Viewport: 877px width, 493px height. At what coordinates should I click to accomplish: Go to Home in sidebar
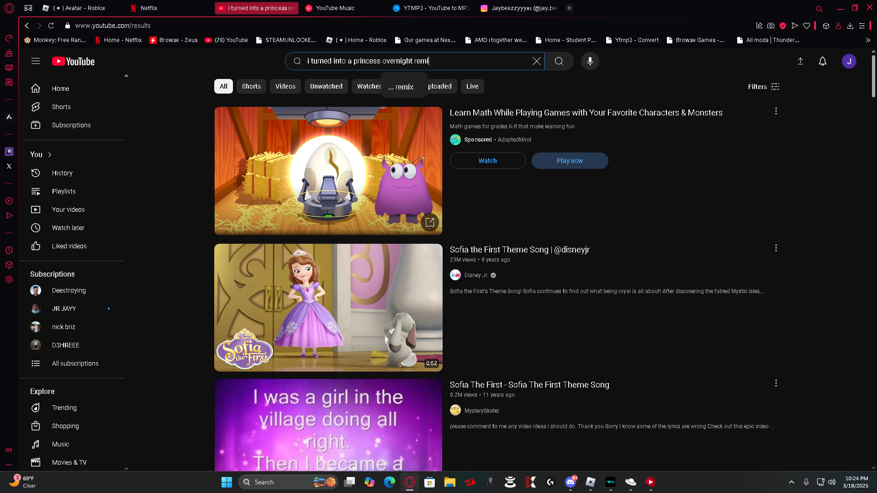pos(73,89)
